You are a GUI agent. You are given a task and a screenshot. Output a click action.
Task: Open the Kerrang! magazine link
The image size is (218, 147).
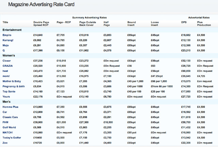(x=8, y=40)
